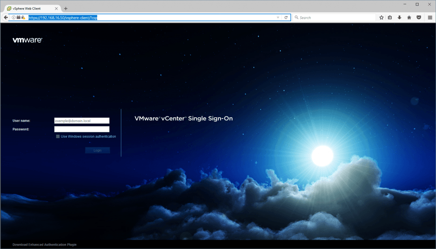This screenshot has height=249, width=436.
Task: Click the magnifier icon in Search box
Action: (296, 17)
